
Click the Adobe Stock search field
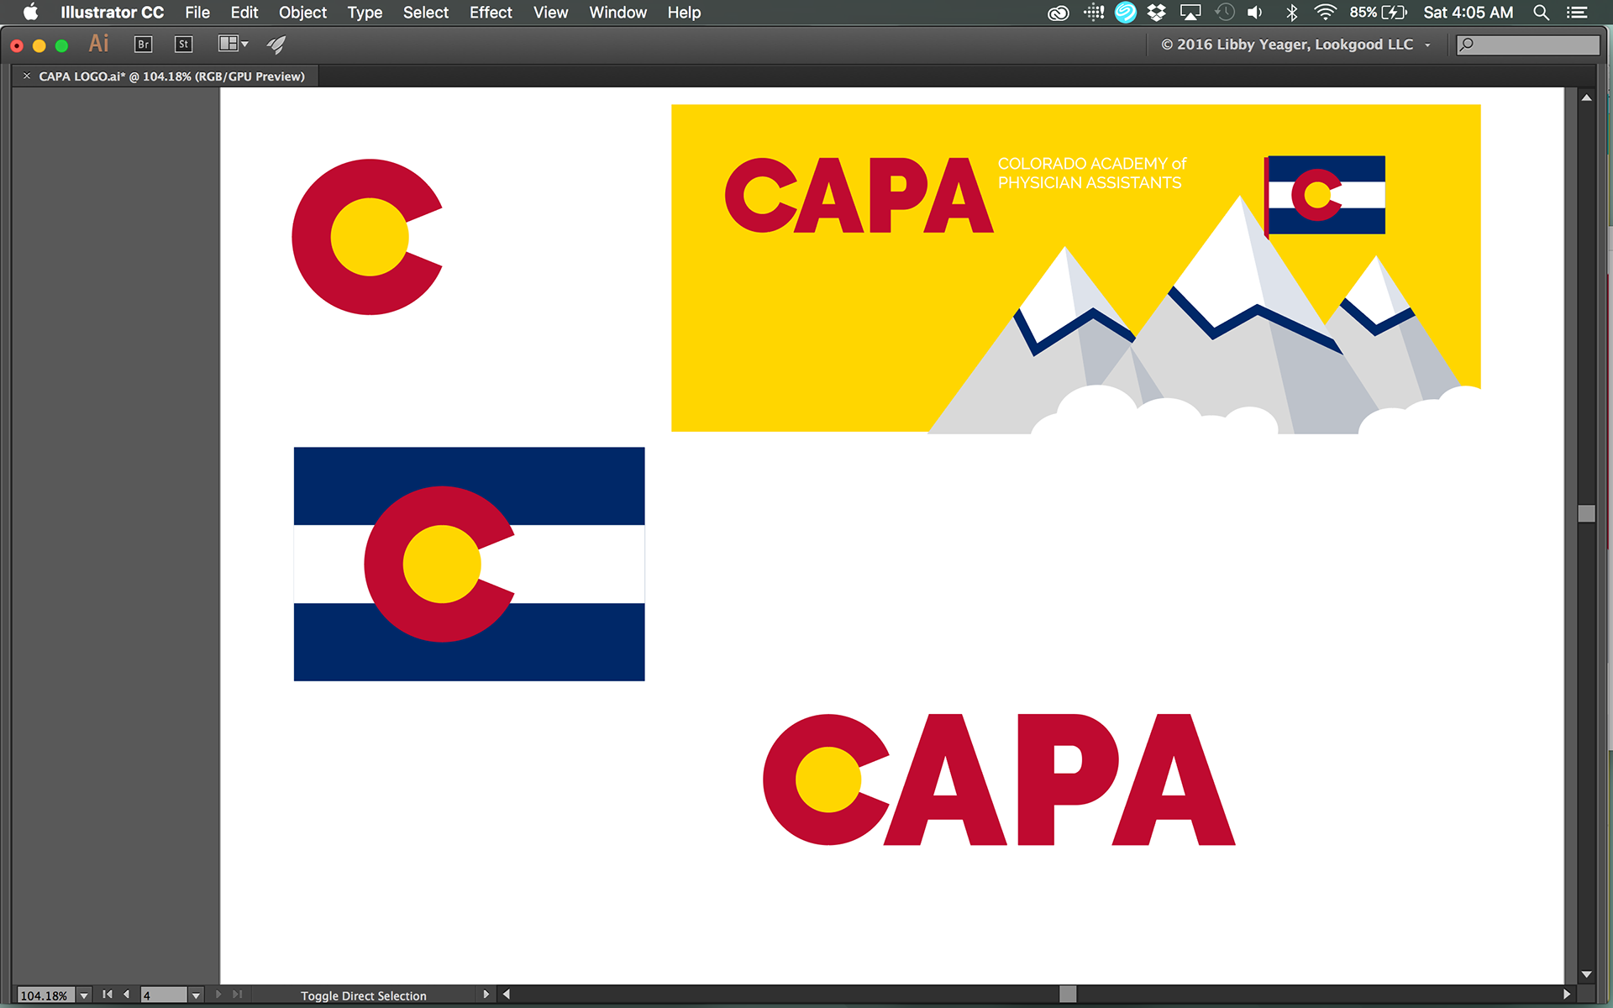(1527, 45)
